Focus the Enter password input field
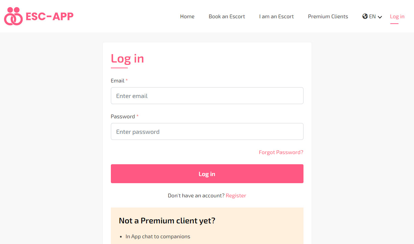 click(x=207, y=131)
